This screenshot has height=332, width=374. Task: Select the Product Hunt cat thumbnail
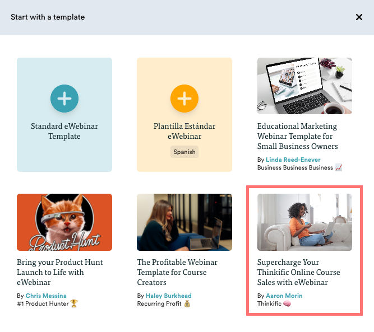pyautogui.click(x=64, y=222)
